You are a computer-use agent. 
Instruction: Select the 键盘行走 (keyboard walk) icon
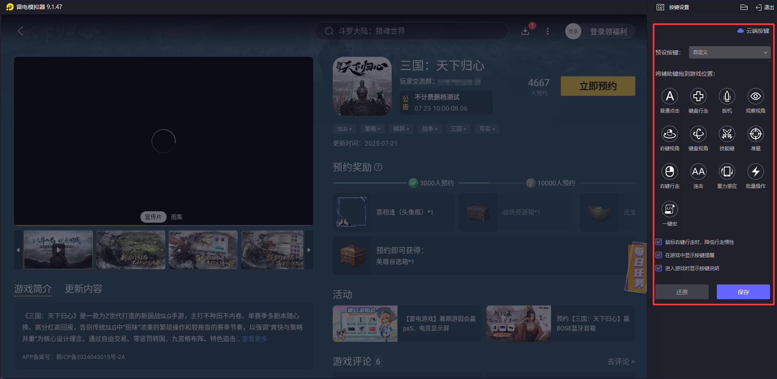pyautogui.click(x=698, y=97)
